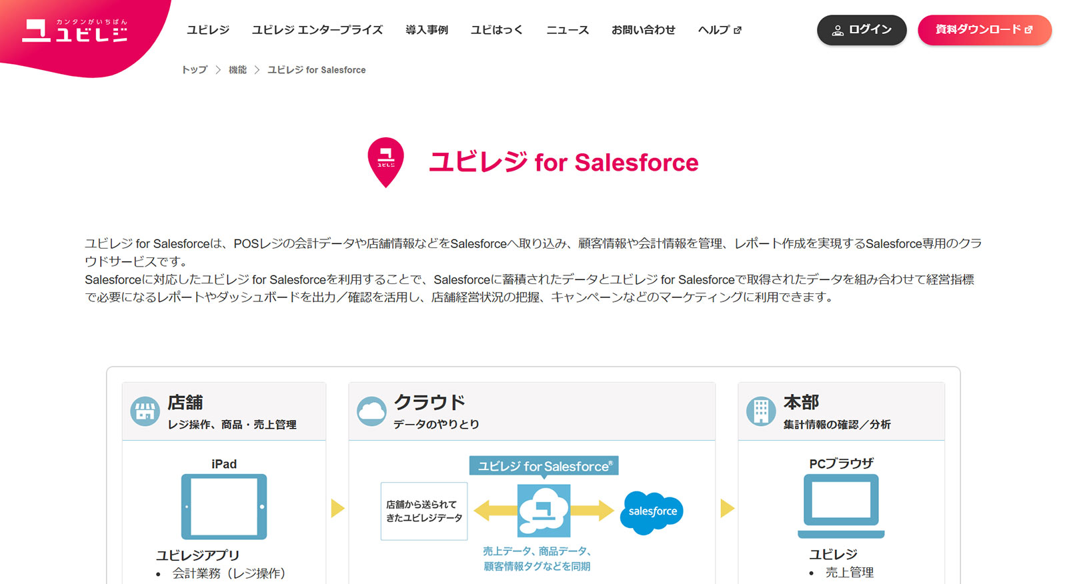Click the building icon beside 本部

761,411
